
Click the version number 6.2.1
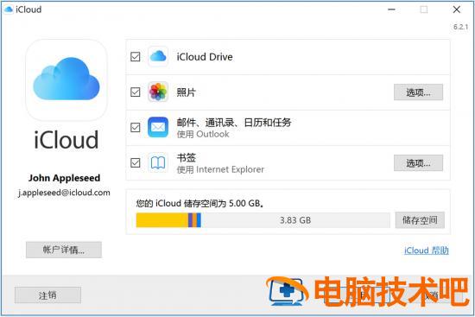460,27
